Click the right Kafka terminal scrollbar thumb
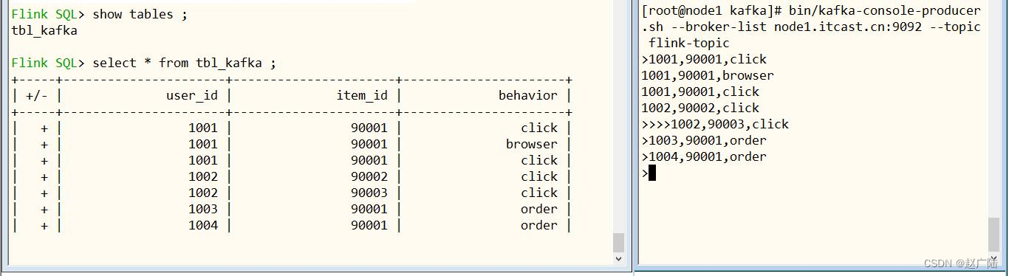This screenshot has width=1009, height=276. [993, 235]
